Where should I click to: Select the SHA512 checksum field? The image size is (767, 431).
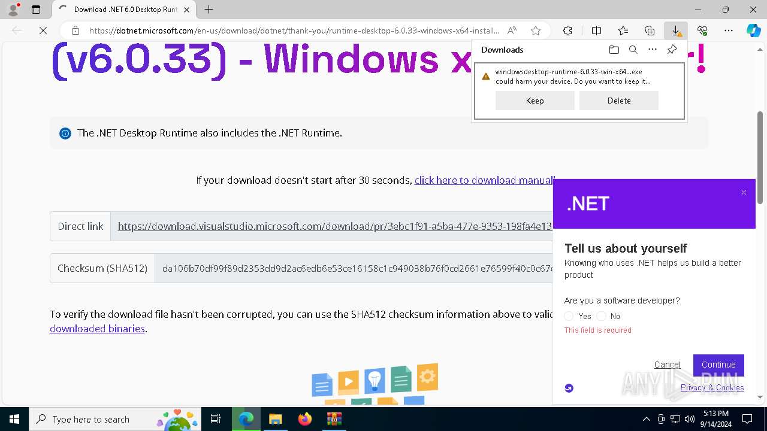[354, 268]
